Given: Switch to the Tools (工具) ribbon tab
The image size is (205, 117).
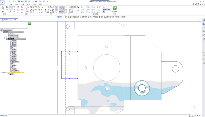Looking at the screenshot, I should pos(34,5).
